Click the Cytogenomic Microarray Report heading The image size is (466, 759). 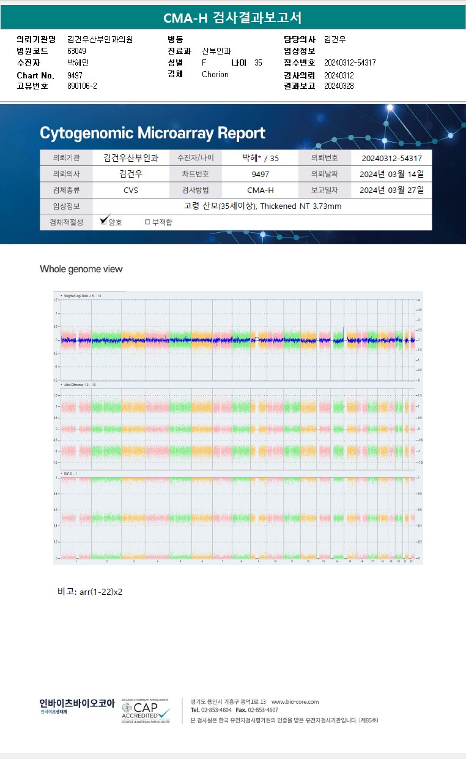coord(153,133)
